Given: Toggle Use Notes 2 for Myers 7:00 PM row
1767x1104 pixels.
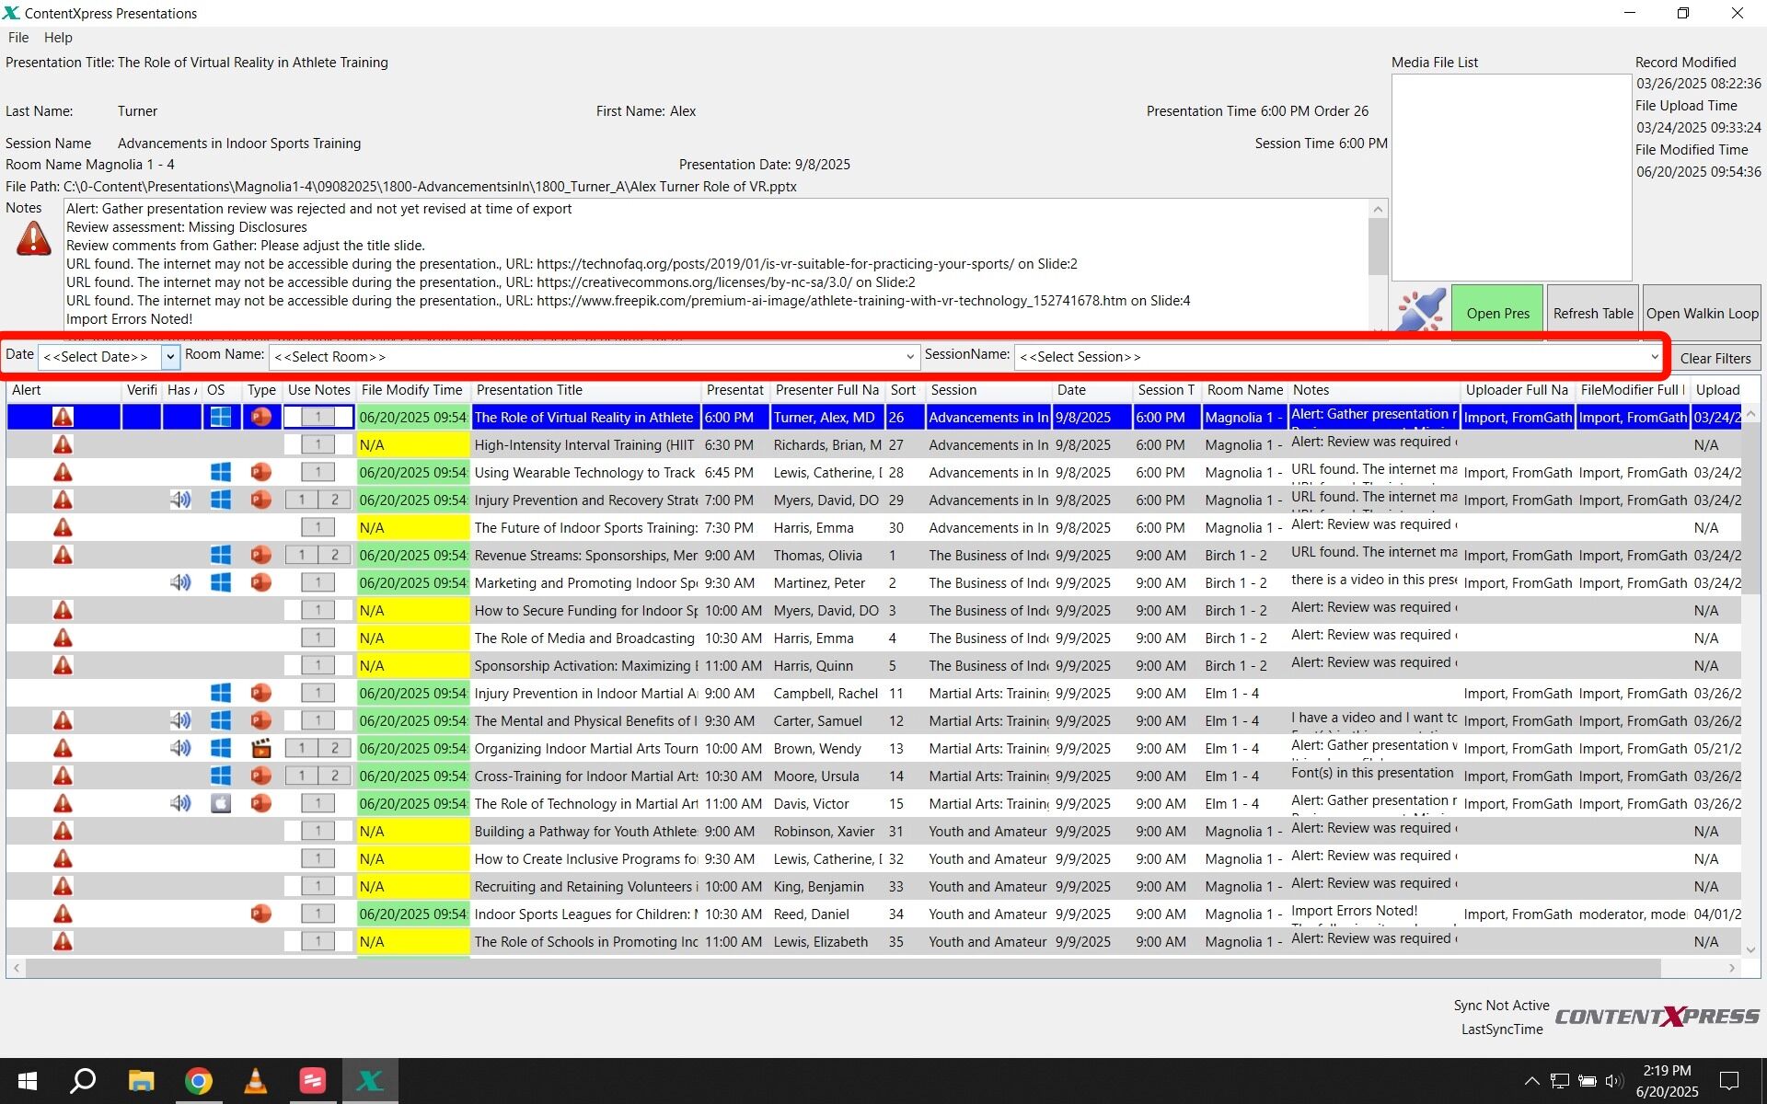Looking at the screenshot, I should pos(335,500).
